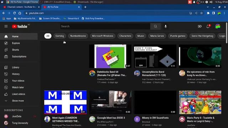This screenshot has height=128, width=228.
Task: Open the Misery in BW Soundfonts uploader's 'B' avatar
Action: 137,119
